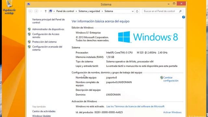Close the Sistema window

(x=181, y=4)
